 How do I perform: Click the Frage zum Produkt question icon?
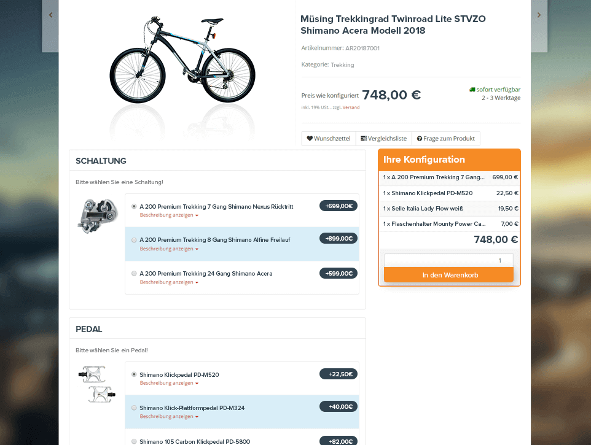click(x=420, y=139)
